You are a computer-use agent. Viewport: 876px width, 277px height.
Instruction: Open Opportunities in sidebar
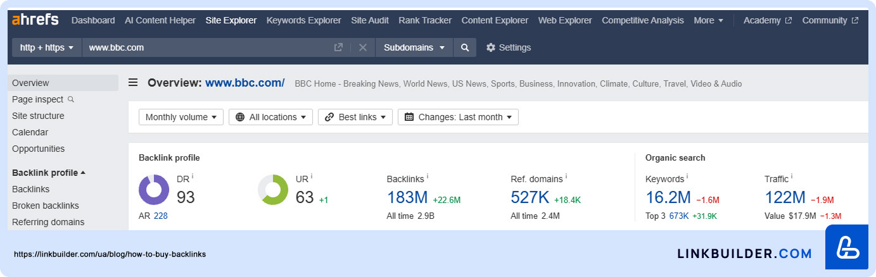38,149
